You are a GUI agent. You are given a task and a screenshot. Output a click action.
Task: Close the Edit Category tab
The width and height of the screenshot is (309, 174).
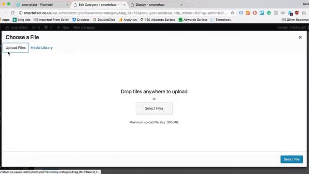point(125,5)
